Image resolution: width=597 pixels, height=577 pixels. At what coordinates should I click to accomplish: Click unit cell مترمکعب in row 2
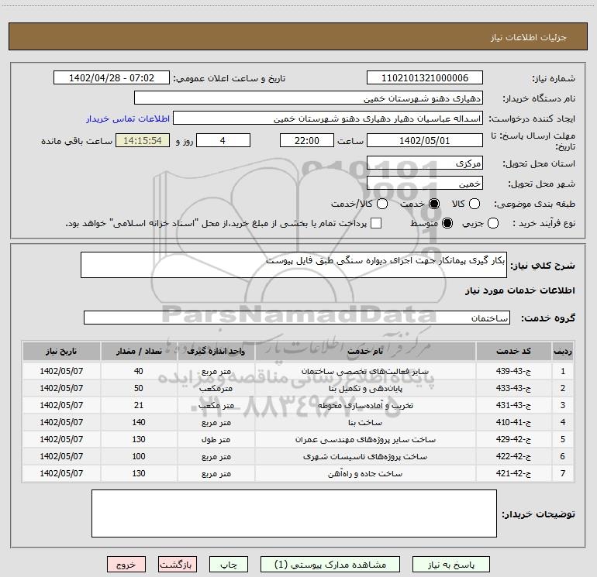[x=216, y=388]
